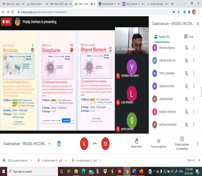Screen dimensions: 202x176
Task: Click the meeting security shield icon
Action: tap(59, 144)
